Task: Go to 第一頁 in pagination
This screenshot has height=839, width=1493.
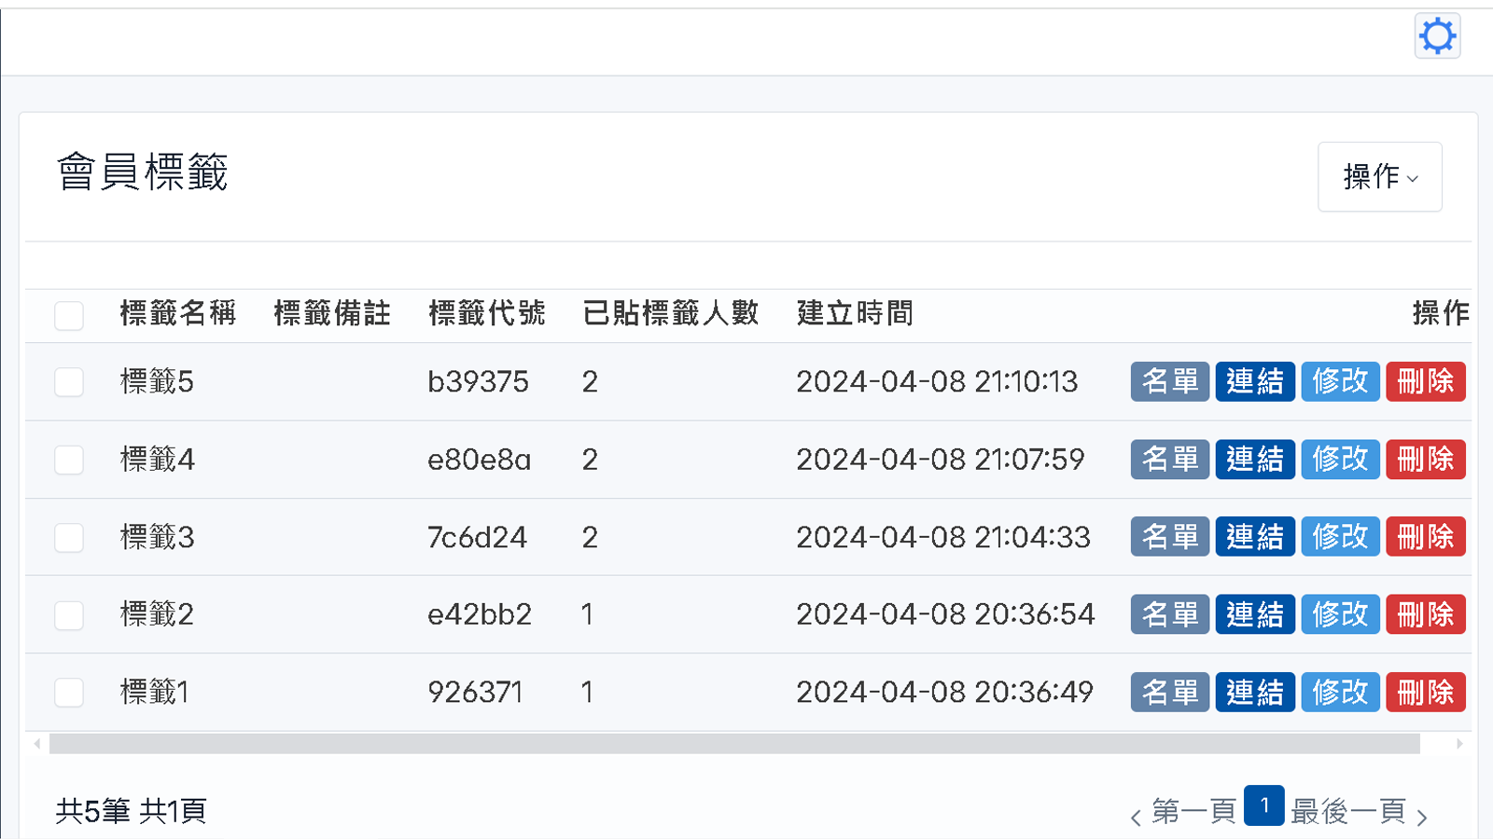Action: tap(1193, 811)
